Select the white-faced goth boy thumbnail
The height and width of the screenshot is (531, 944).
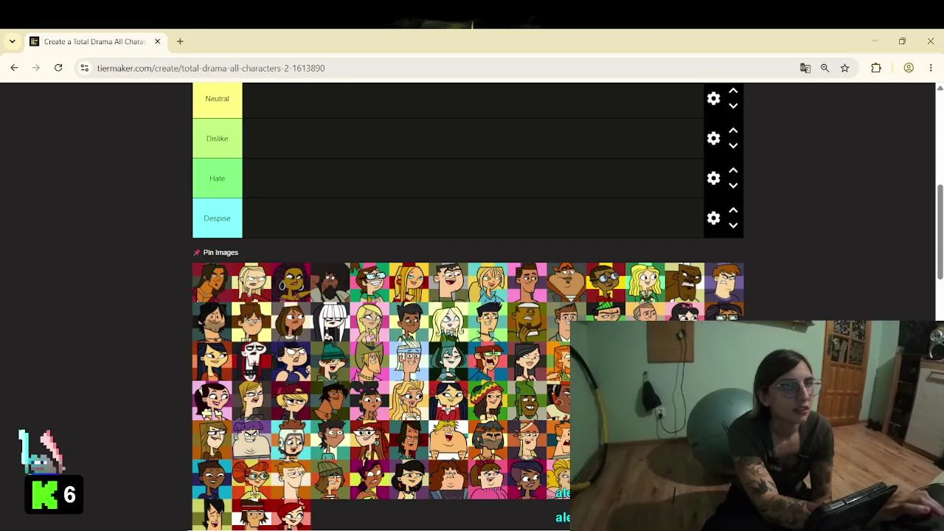click(x=251, y=362)
